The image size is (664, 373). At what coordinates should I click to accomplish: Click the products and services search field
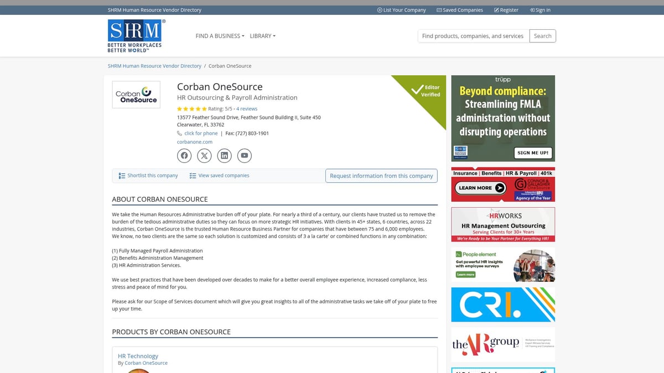[473, 35]
